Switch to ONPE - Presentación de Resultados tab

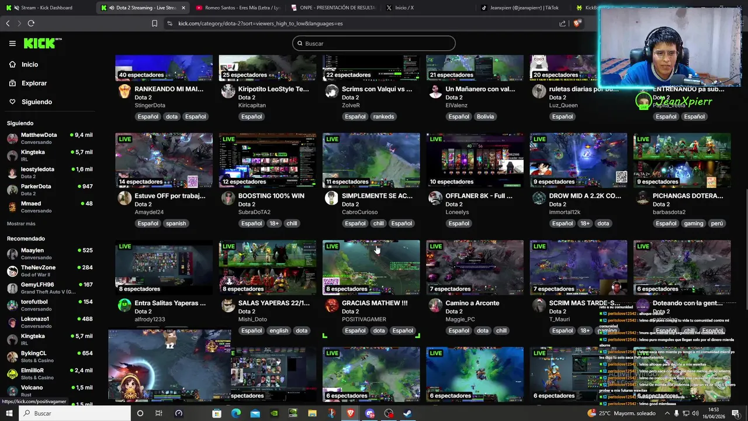point(333,8)
